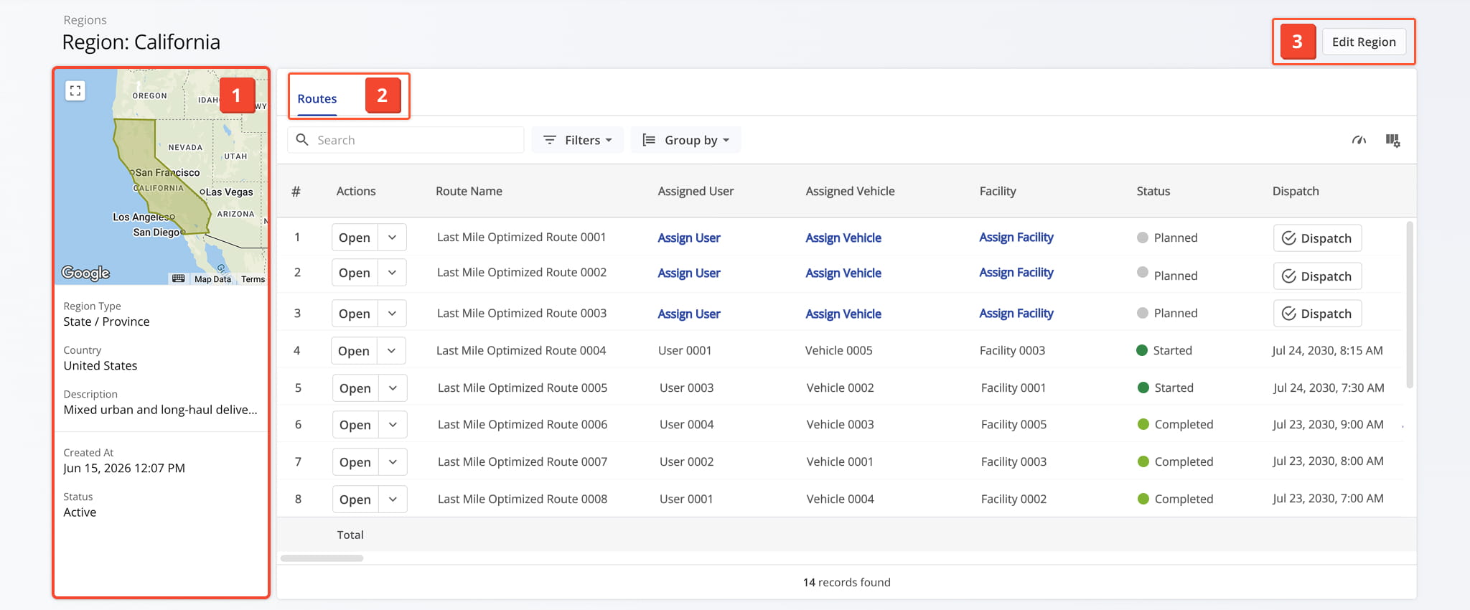Screen dimensions: 1470x610
Task: Sort by Assigned User column header
Action: (x=696, y=191)
